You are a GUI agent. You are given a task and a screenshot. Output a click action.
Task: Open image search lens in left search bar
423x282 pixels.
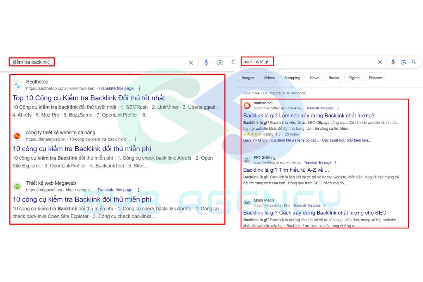pos(220,62)
